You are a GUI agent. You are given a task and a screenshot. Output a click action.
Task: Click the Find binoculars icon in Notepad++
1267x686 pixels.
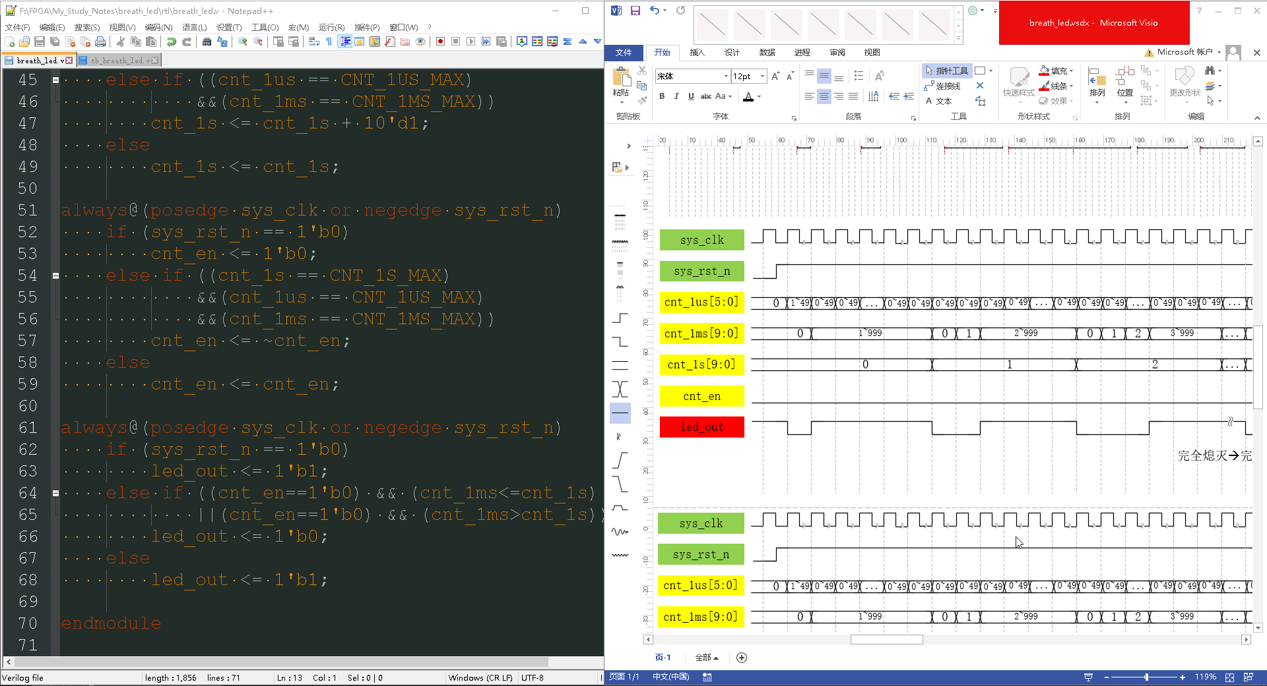(x=207, y=42)
